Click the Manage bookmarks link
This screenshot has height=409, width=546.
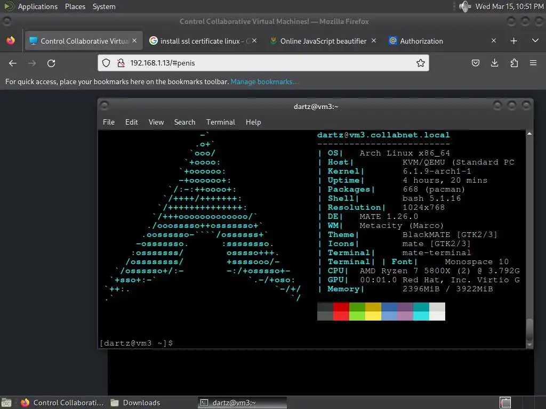[x=264, y=81]
